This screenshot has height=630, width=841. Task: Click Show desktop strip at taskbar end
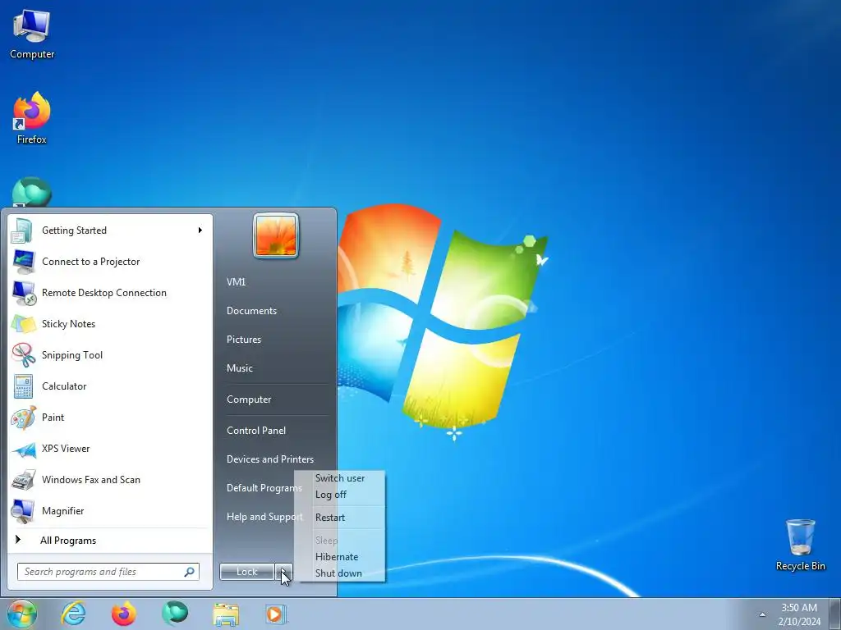click(x=835, y=614)
